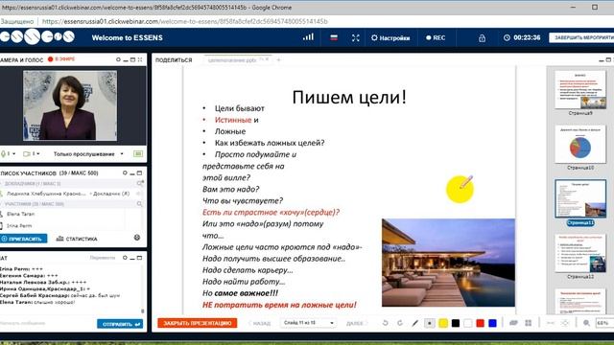Click the Защищено secure site indicator in Chrome

pos(17,21)
